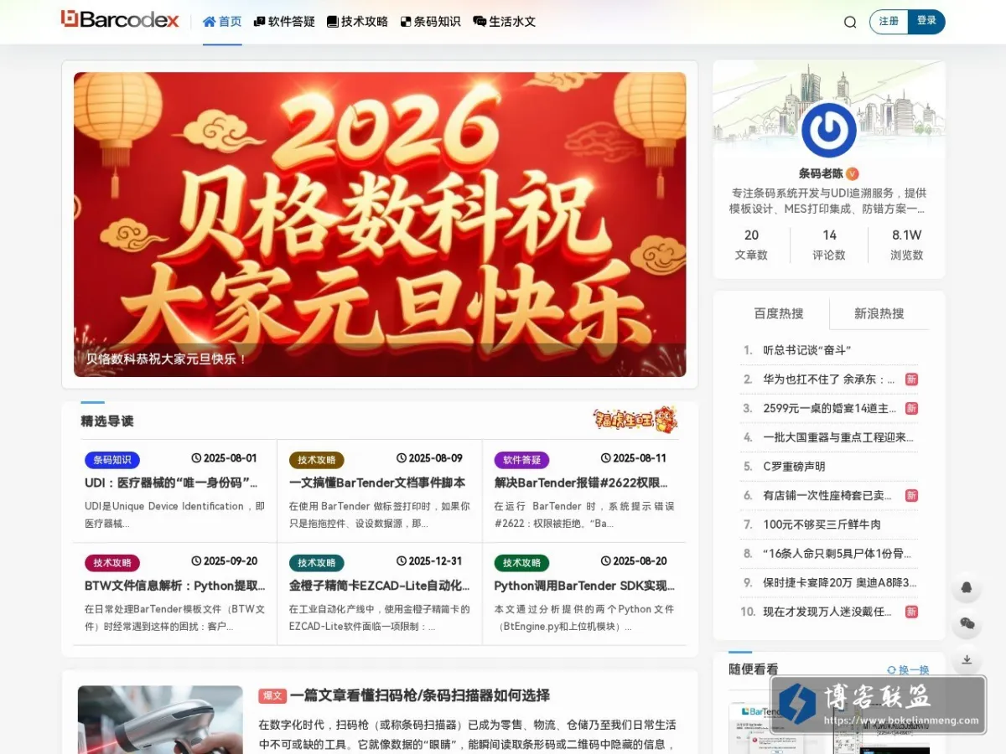The height and width of the screenshot is (754, 1006).
Task: Click the banner caption 贝恪数科恭祝大家元旦快乐
Action: (x=168, y=359)
